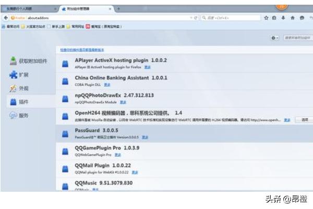Click the QQMail Plugin brick icon
The height and width of the screenshot is (209, 313).
[65, 169]
